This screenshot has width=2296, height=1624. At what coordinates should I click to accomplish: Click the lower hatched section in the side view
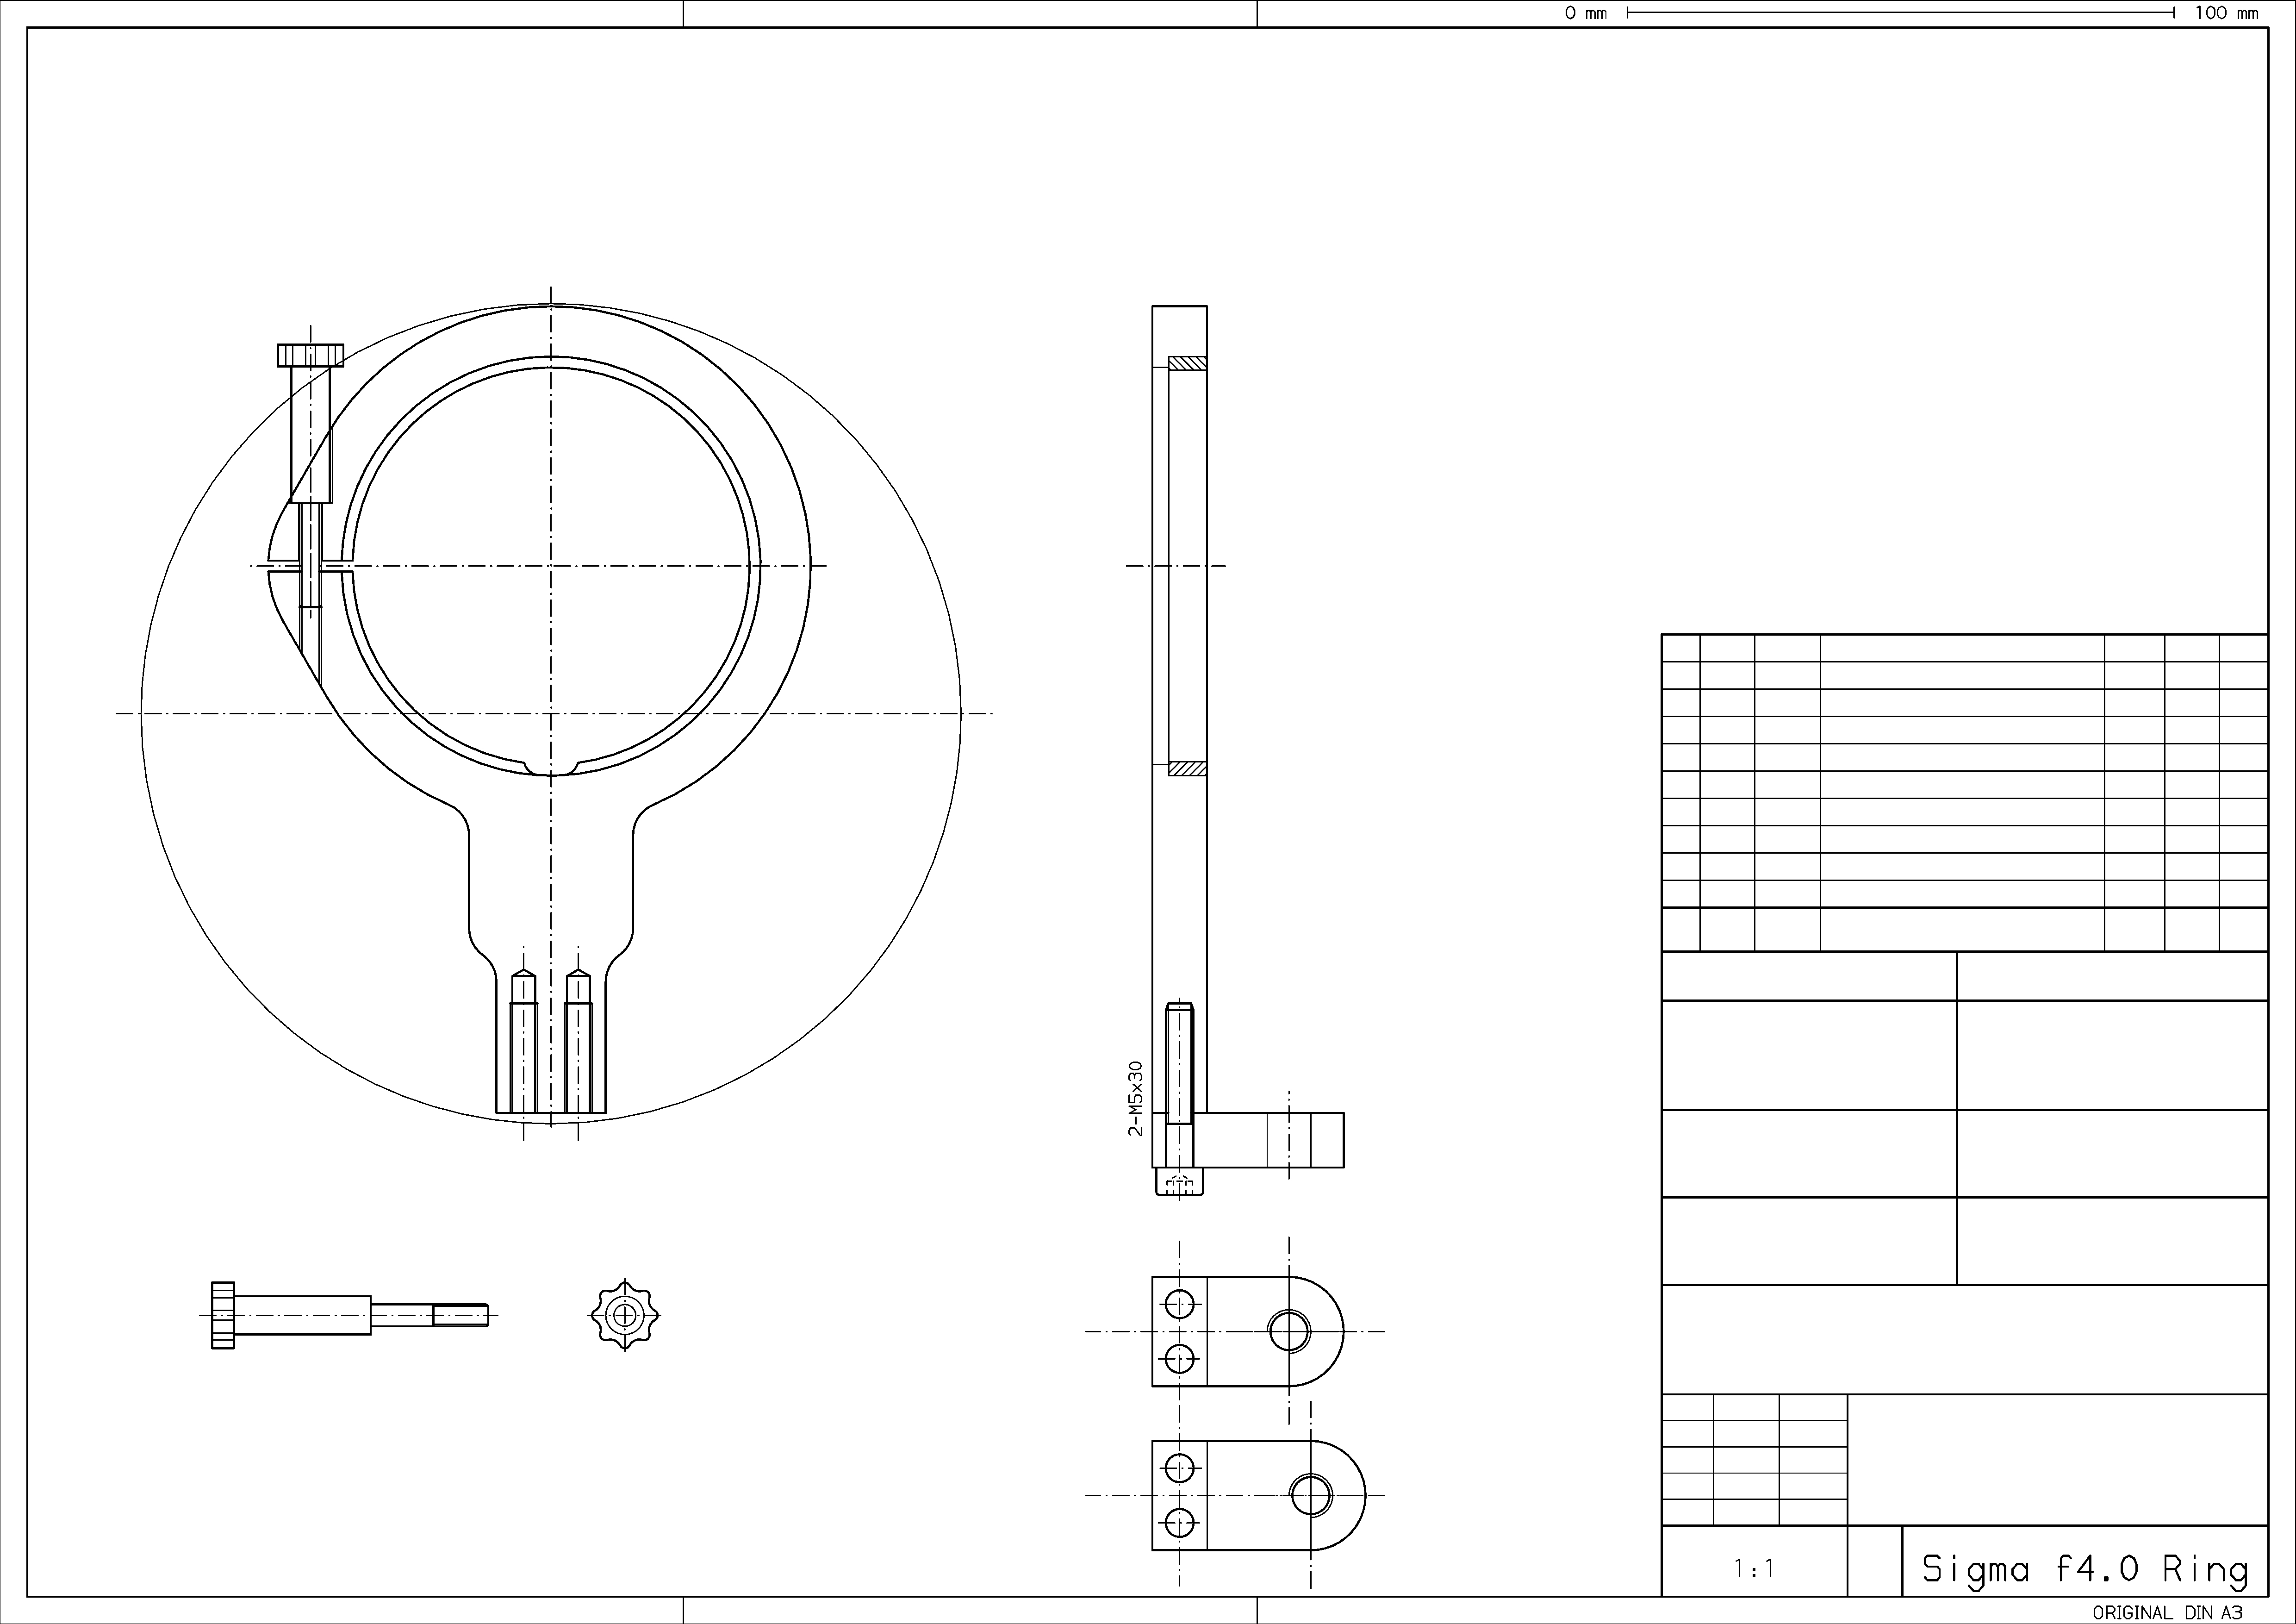point(1187,769)
